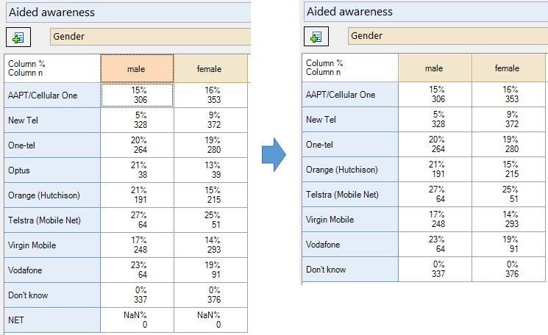Viewport: 548px width, 335px height.
Task: Select the Gender dropdown in left panel
Action: pos(150,37)
